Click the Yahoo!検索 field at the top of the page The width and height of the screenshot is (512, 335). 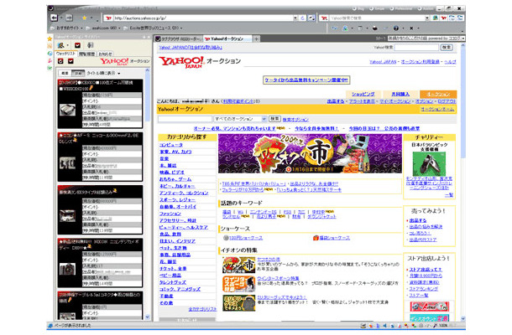[x=416, y=48]
